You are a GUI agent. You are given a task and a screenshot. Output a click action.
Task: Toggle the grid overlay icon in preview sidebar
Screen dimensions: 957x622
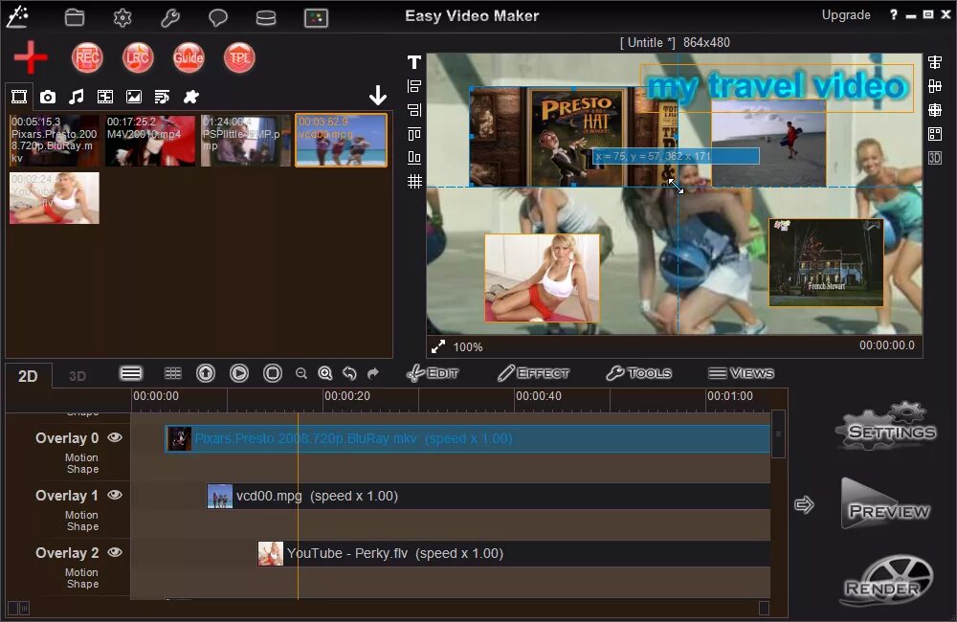[413, 181]
